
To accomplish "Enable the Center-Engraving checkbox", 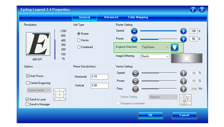I will (28, 83).
